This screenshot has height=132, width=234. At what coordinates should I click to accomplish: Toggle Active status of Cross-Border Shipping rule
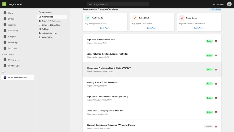pos(209,112)
